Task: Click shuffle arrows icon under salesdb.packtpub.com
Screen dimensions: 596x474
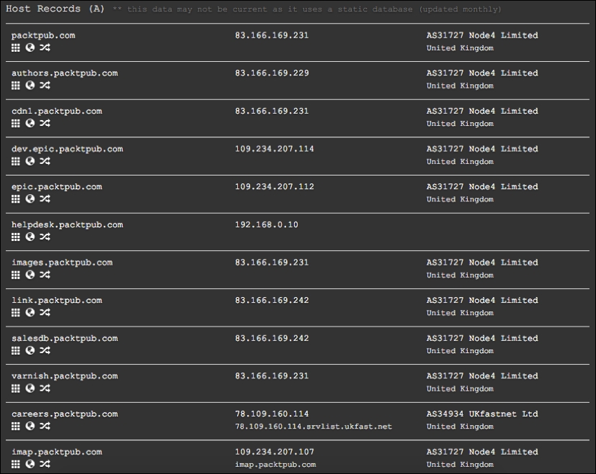Action: (45, 350)
